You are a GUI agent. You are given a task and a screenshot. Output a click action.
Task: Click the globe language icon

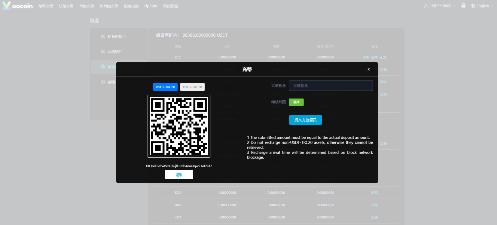473,6
